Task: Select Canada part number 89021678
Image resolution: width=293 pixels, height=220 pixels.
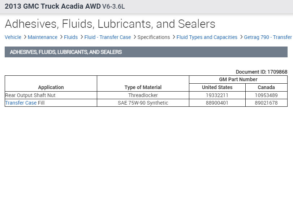Action: coord(266,103)
